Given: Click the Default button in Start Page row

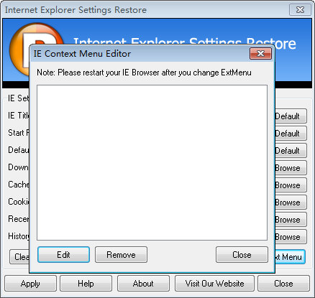Looking at the screenshot, I should (291, 134).
